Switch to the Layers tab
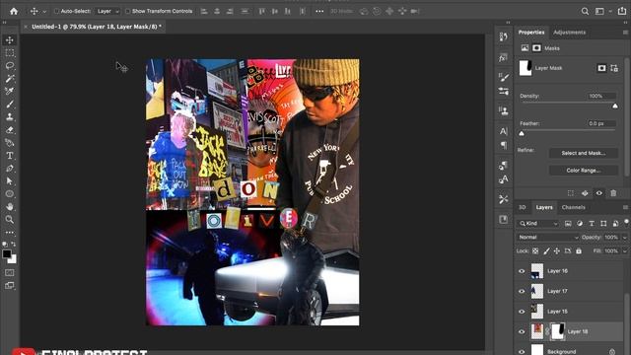 (x=544, y=207)
